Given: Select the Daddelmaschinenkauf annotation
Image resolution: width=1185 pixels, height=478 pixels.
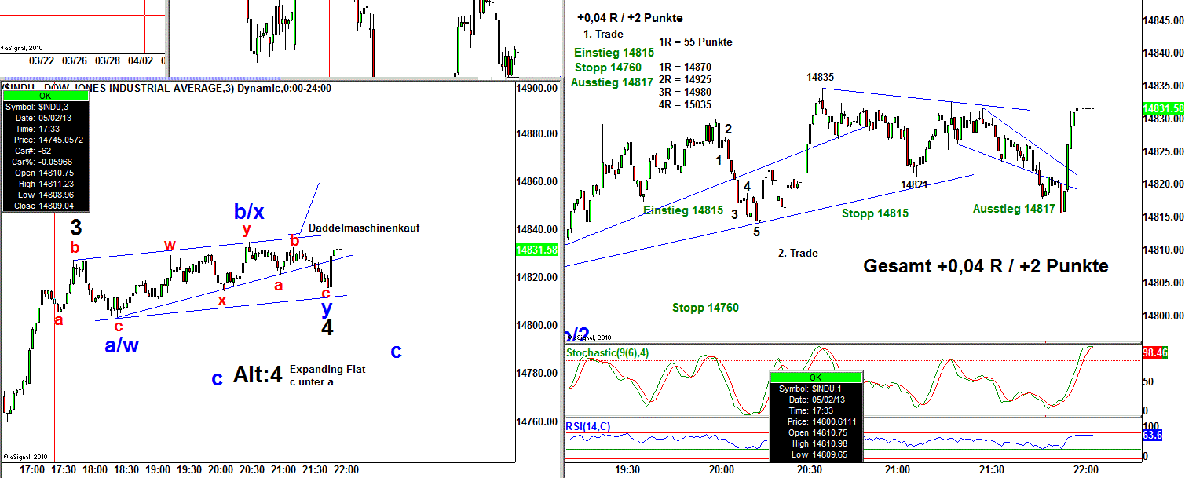Looking at the screenshot, I should click(364, 228).
